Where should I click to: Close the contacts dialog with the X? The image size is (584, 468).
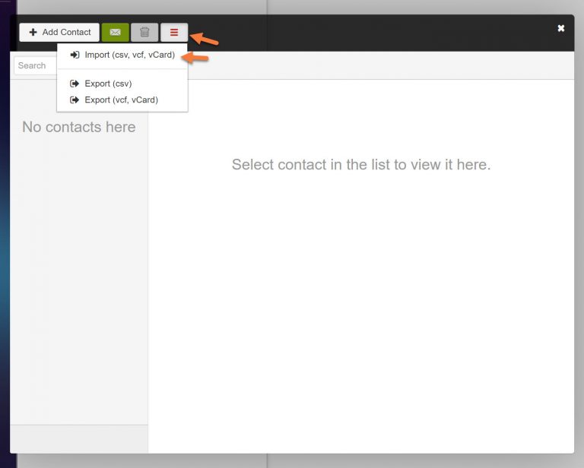pos(561,28)
